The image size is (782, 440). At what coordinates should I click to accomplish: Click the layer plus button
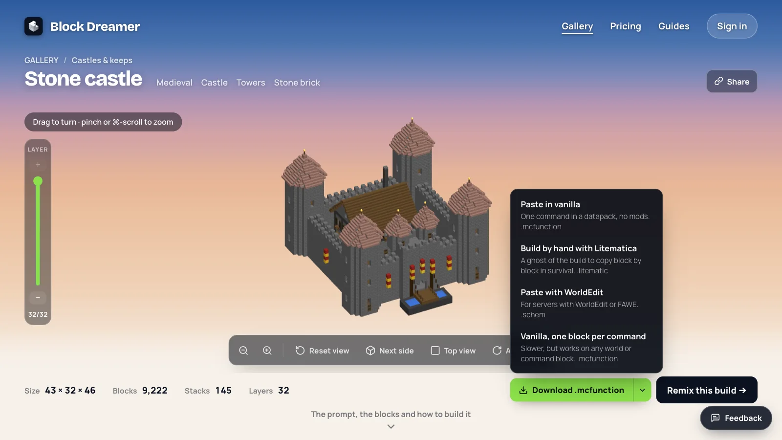pos(38,165)
